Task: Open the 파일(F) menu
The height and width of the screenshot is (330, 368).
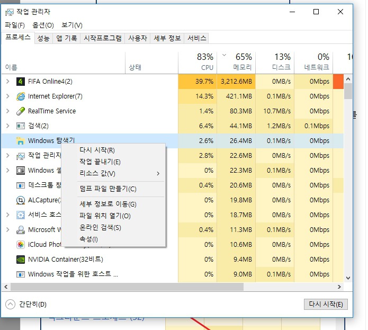Action: click(x=15, y=25)
